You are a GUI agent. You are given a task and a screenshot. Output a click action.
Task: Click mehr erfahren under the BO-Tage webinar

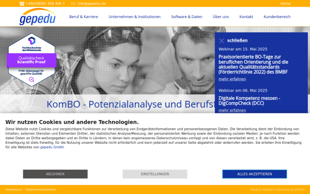233,79
